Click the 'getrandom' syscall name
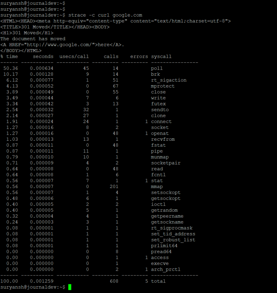 coord(164,210)
